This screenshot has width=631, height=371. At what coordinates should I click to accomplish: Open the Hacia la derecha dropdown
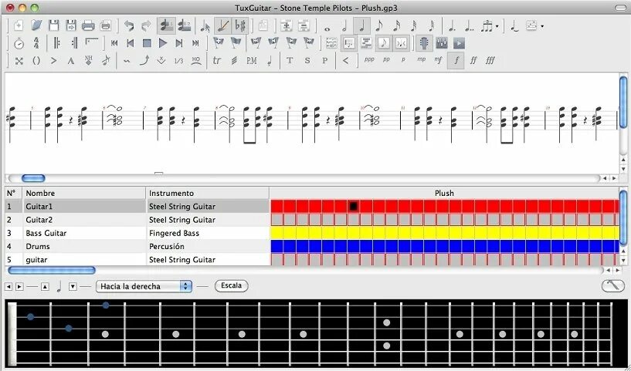tap(144, 286)
